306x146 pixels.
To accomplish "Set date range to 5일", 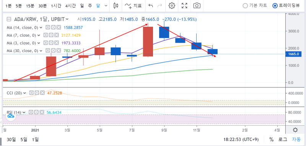I will coord(24,139).
